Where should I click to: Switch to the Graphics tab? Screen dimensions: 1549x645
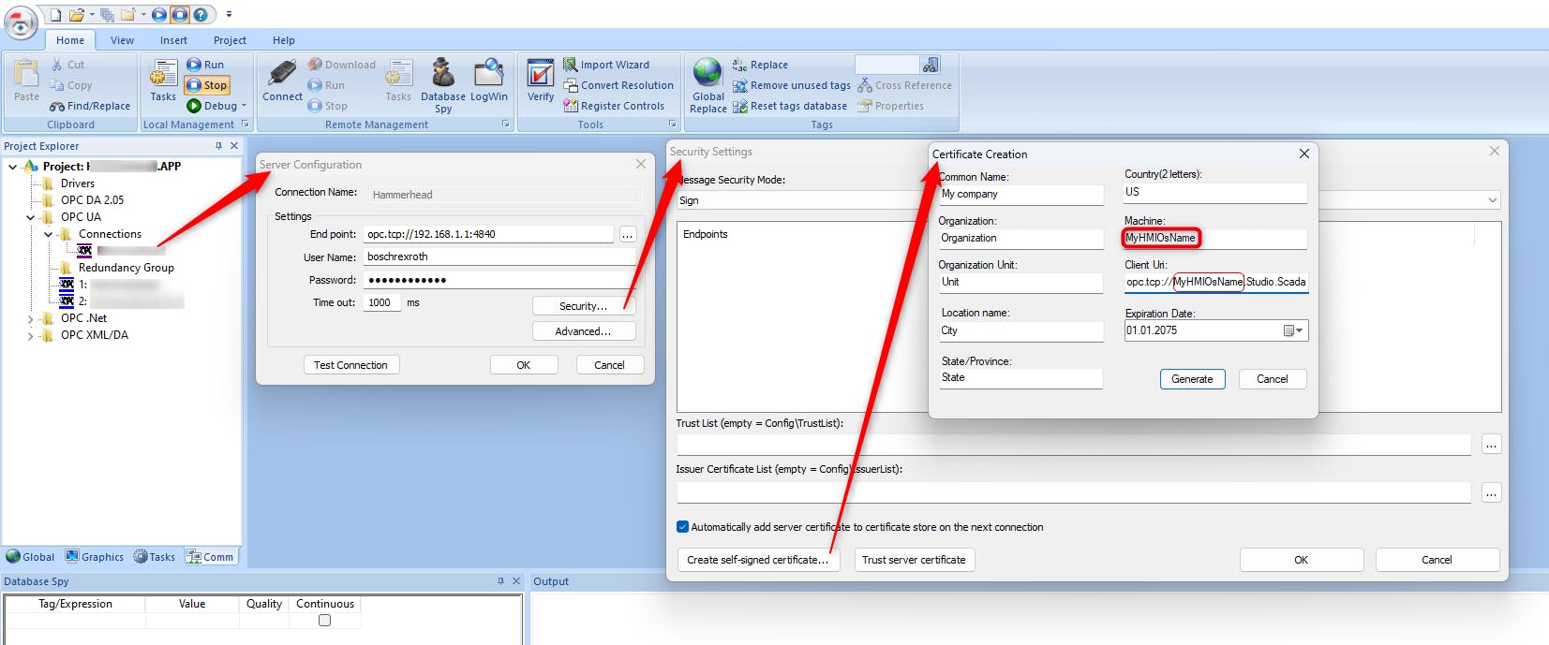(95, 557)
